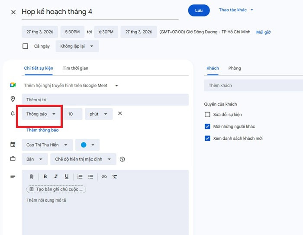The width and height of the screenshot is (303, 235).
Task: Check Sửa đổi sự kiện permission
Action: 207,115
